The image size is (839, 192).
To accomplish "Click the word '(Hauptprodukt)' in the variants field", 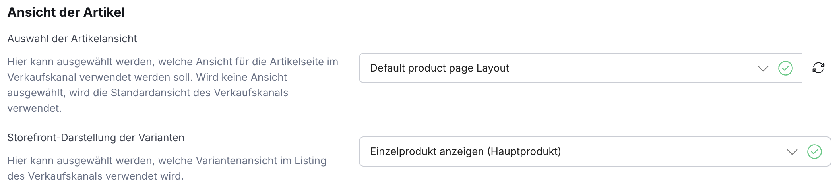I will 524,151.
